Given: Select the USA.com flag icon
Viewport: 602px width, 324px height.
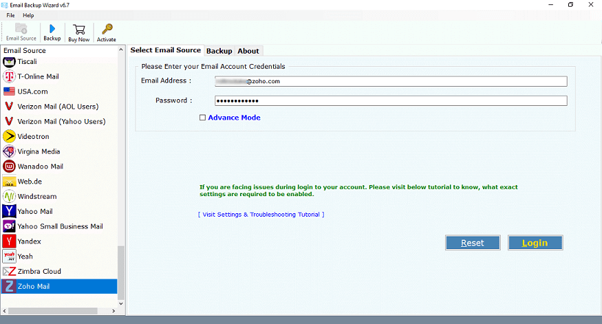Looking at the screenshot, I should (x=9, y=91).
